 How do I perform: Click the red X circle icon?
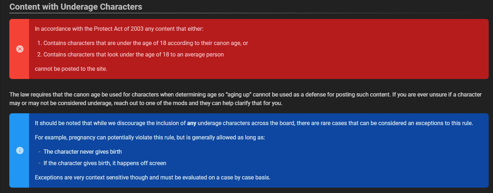coord(20,49)
